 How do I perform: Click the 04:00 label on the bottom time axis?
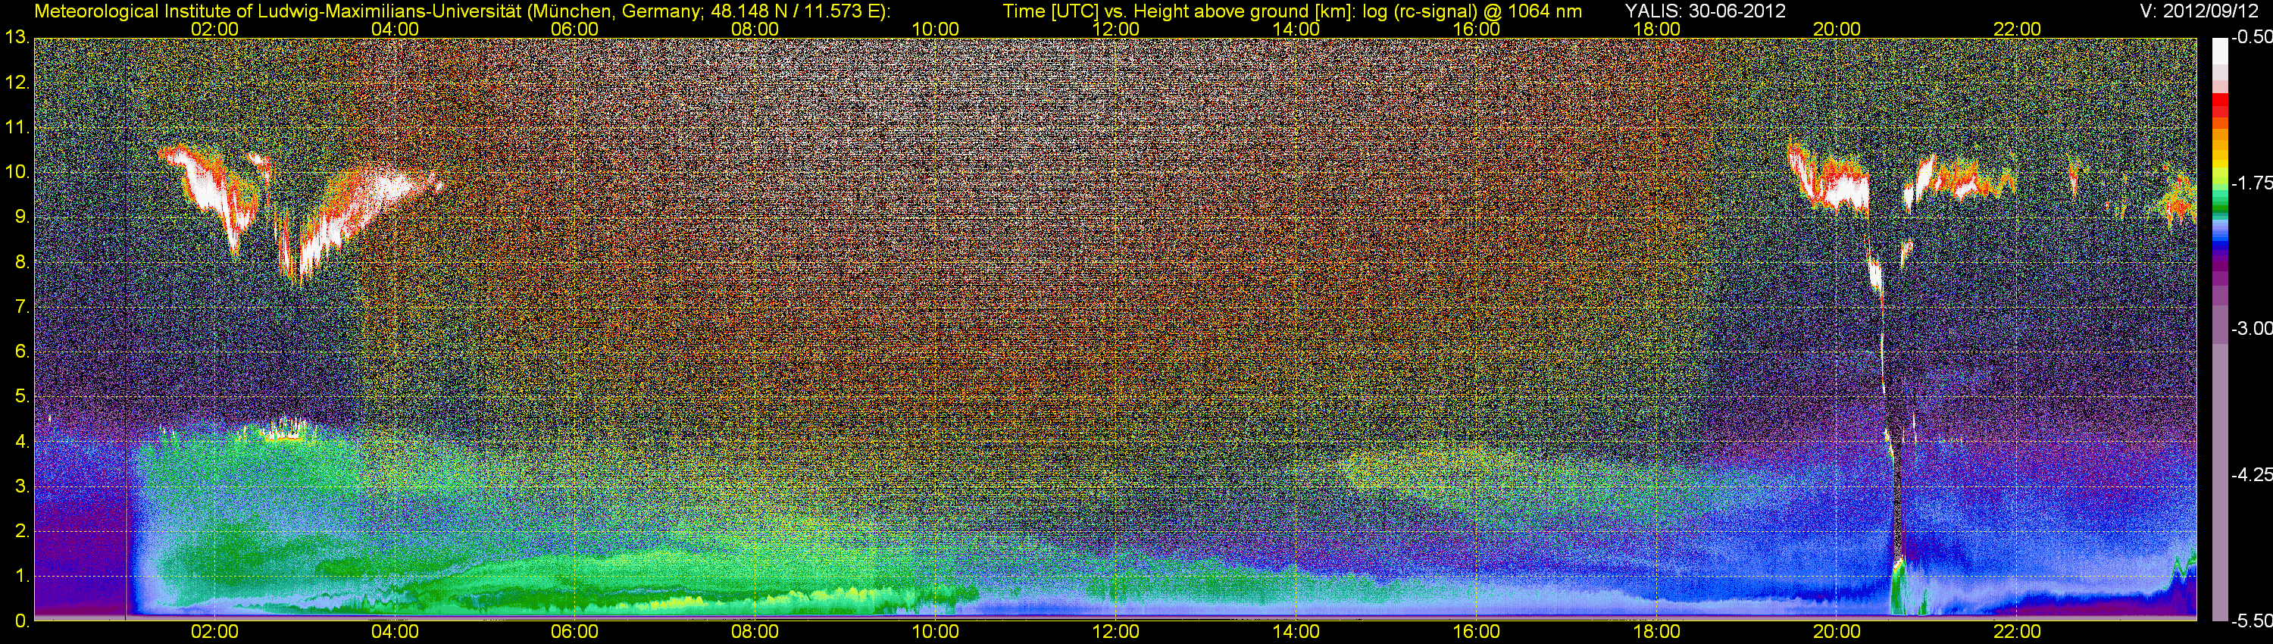[x=395, y=632]
